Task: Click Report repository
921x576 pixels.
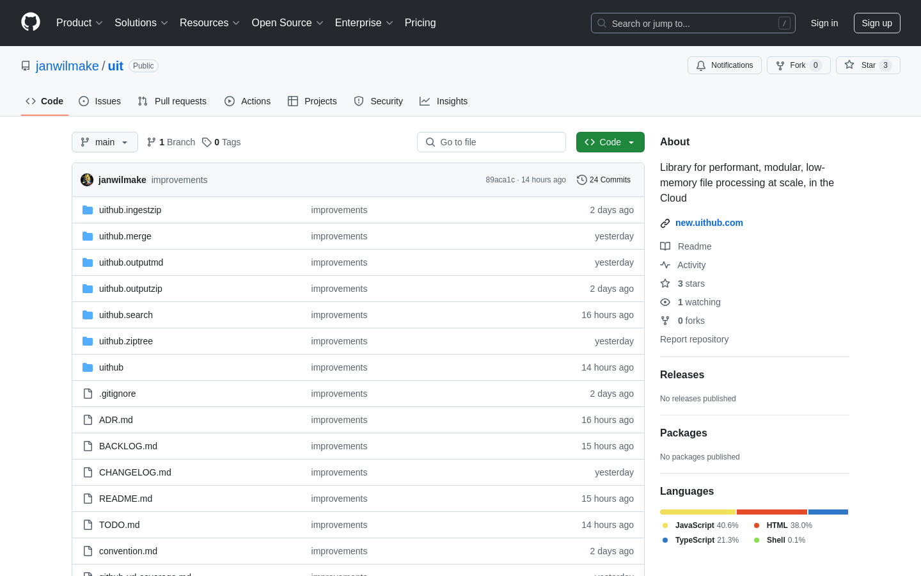Action: (x=694, y=339)
